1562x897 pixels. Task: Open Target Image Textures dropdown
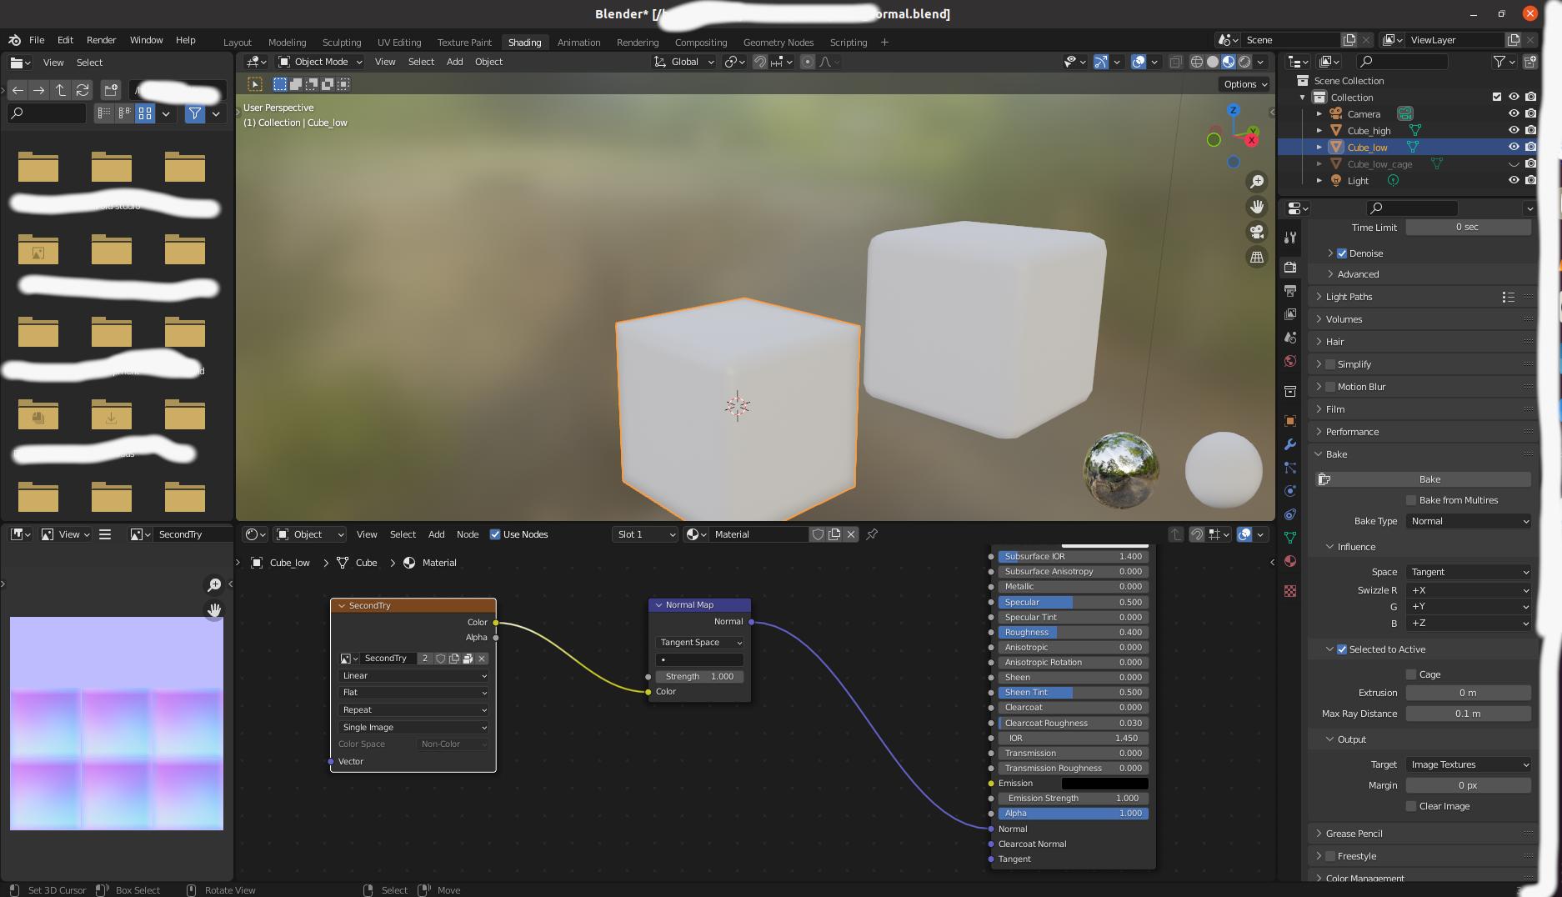coord(1469,764)
